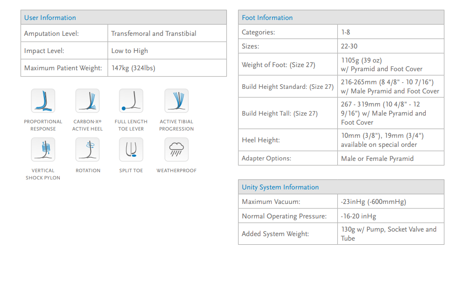Click the 'Unity System Information' header

coord(341,187)
